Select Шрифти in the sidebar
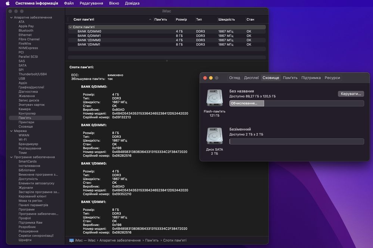The width and height of the screenshot is (373, 248). tap(25, 240)
